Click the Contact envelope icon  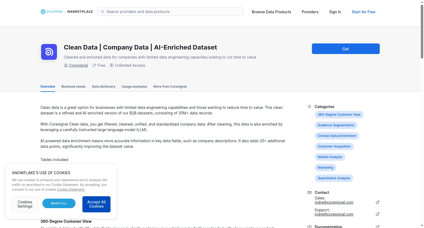(x=310, y=193)
